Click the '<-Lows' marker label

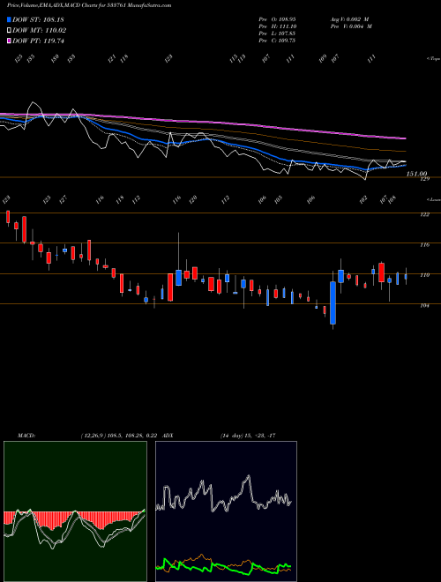[433, 199]
